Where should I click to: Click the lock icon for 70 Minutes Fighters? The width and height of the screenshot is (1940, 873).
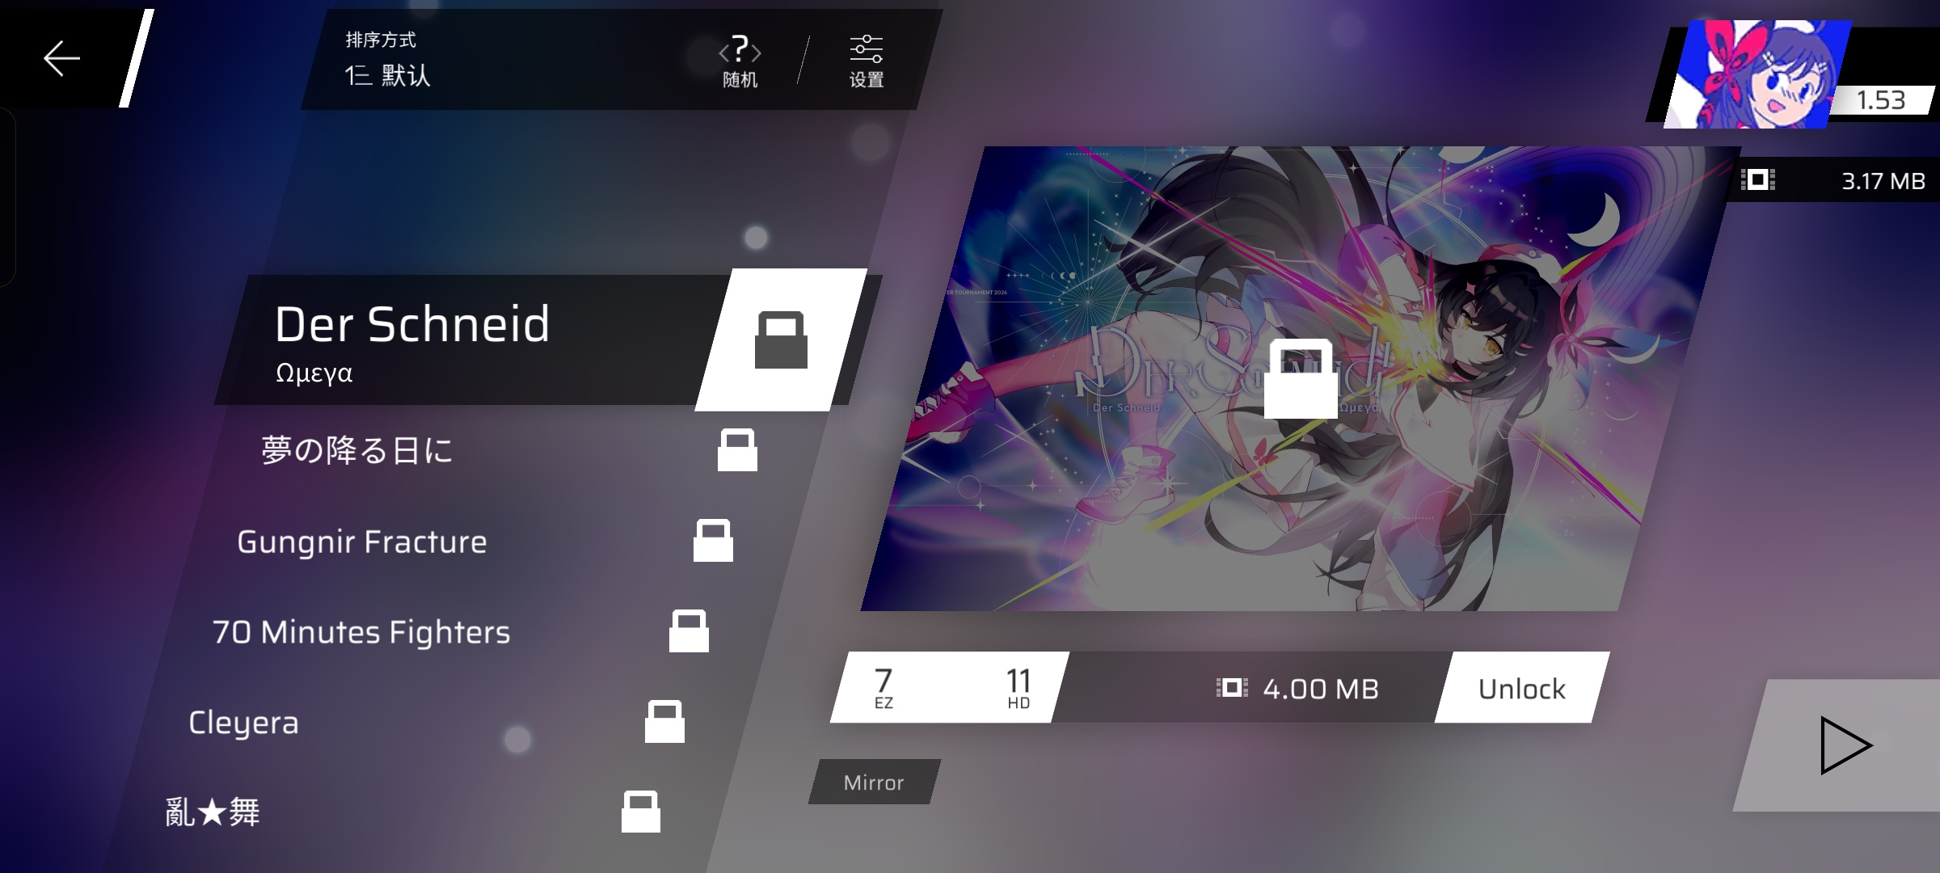(689, 630)
